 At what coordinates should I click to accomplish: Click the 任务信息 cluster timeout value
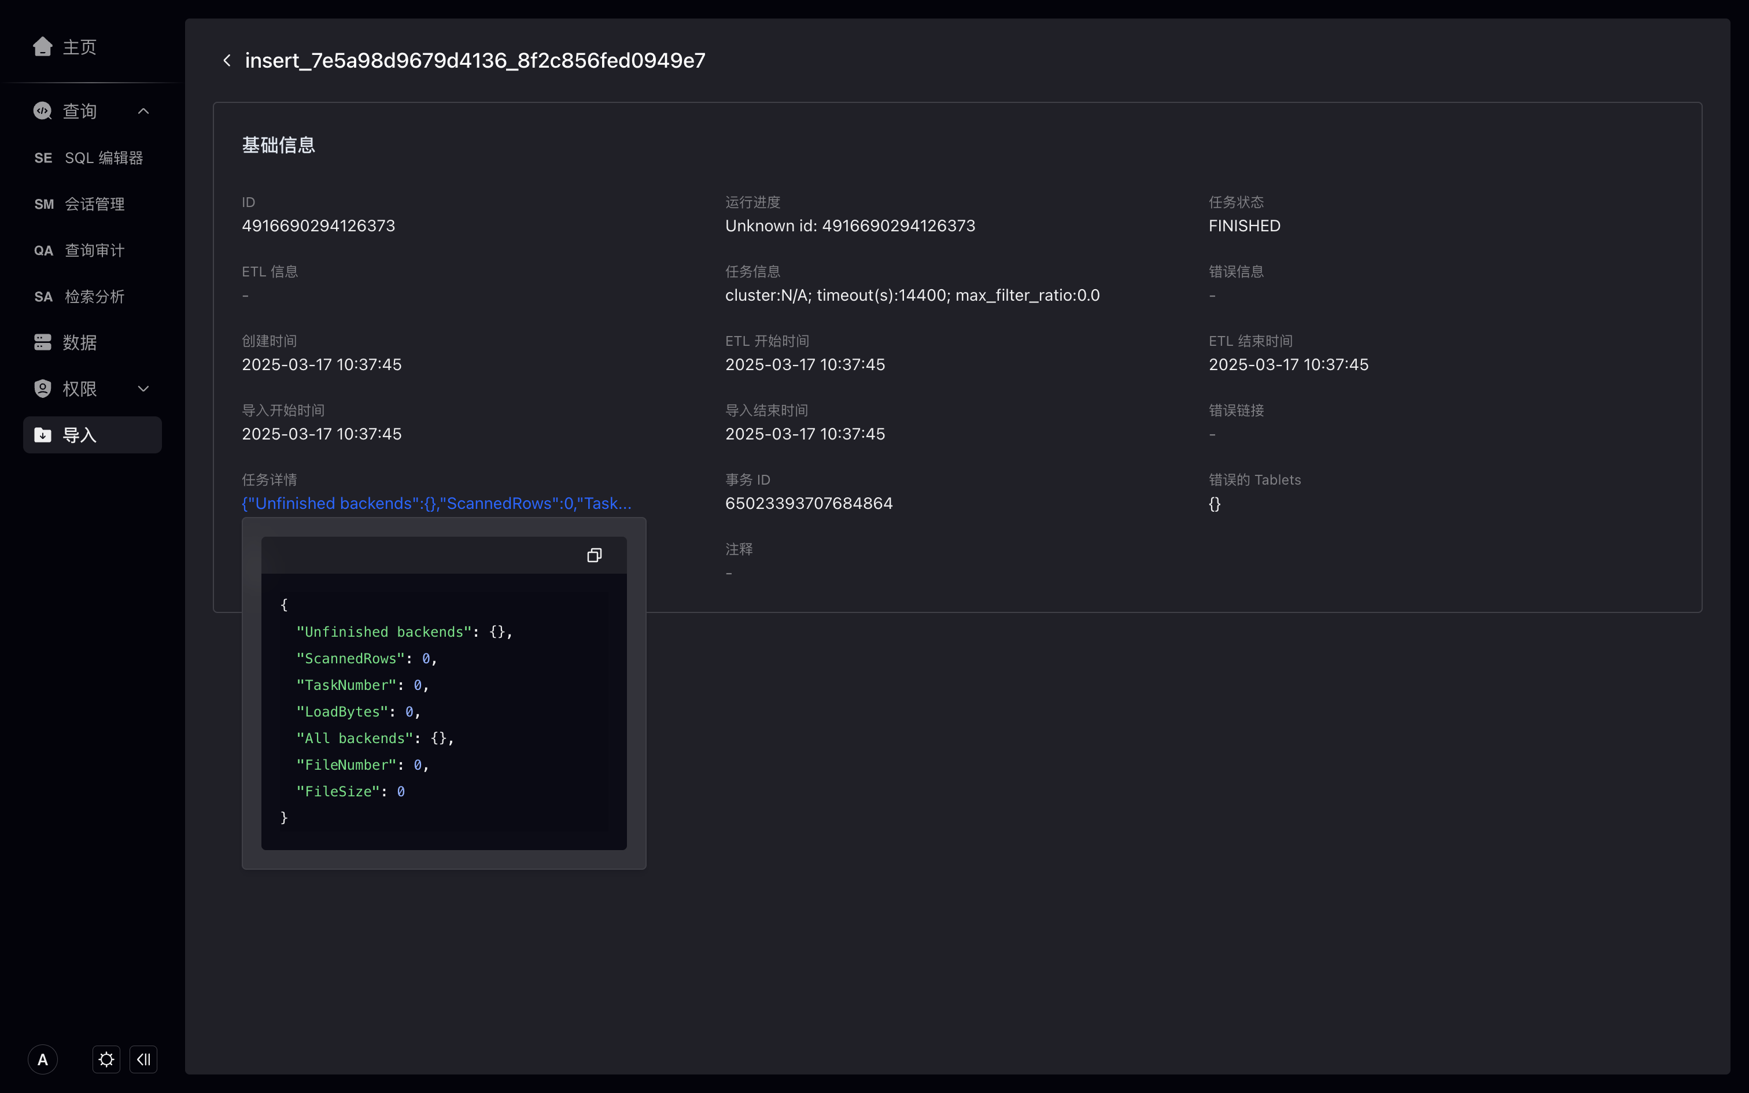coord(912,295)
